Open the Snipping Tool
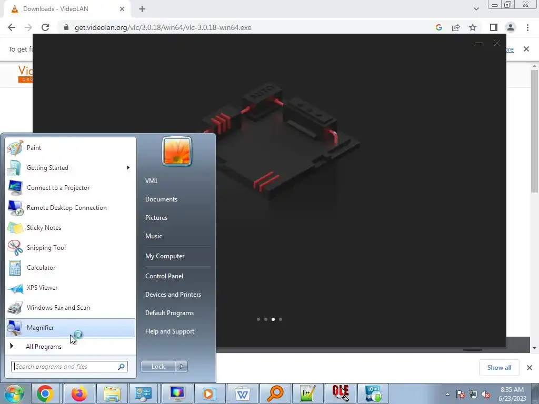Viewport: 539px width, 404px height. pos(71,248)
